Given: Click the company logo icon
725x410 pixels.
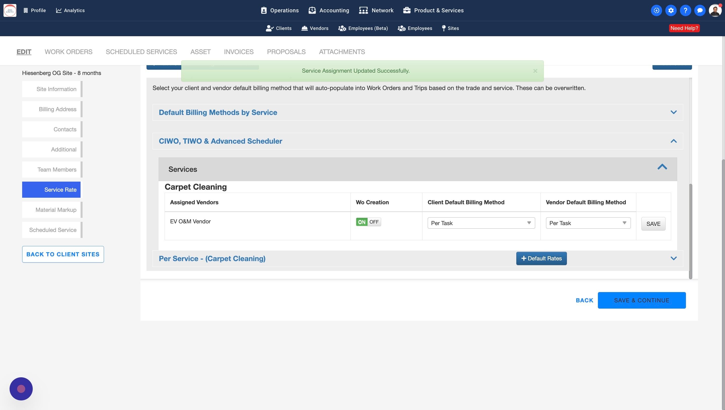Looking at the screenshot, I should click(x=10, y=10).
